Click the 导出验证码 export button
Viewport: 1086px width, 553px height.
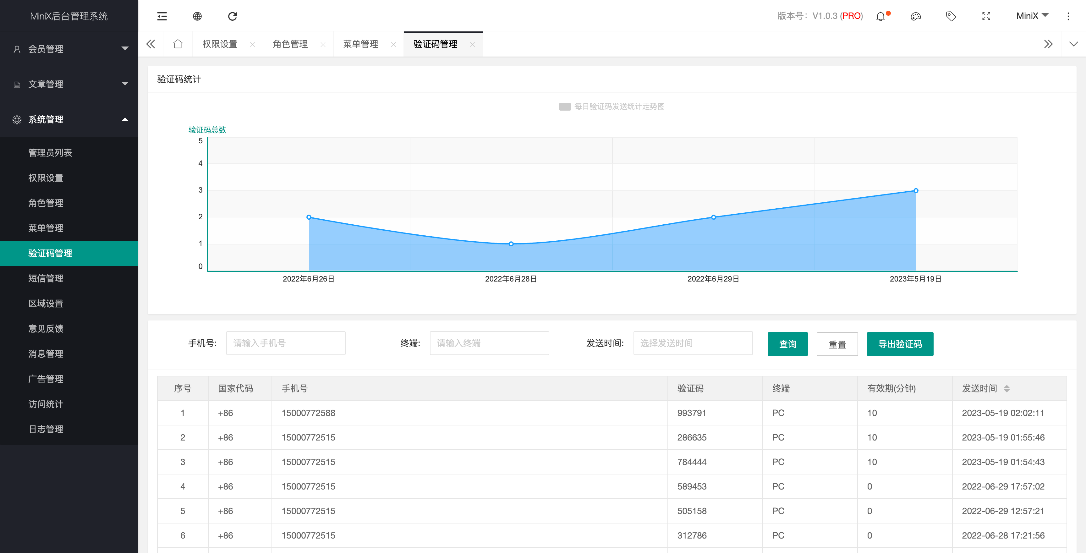click(x=900, y=344)
